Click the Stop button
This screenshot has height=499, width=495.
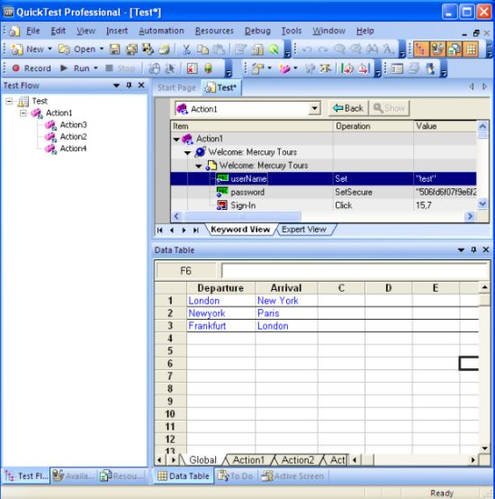click(x=121, y=68)
